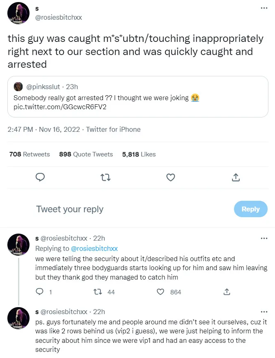Open the main tweet's three-dot more menu

click(264, 8)
